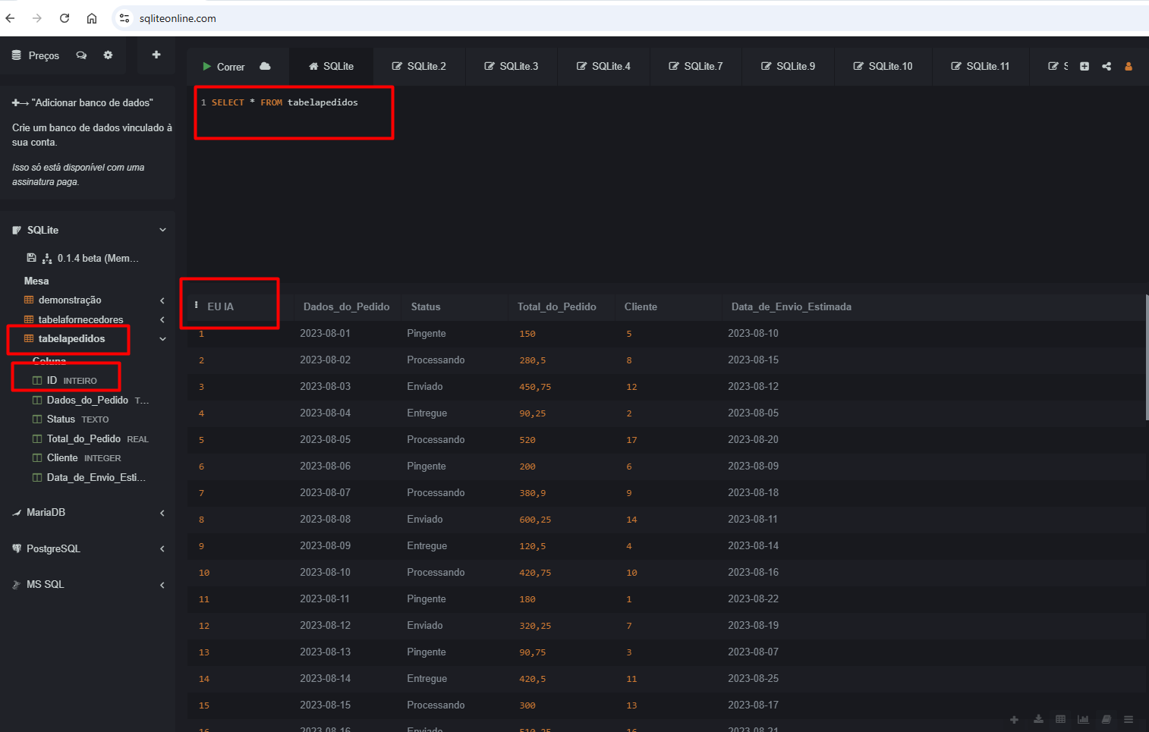The image size is (1149, 732).
Task: Click the share icon in tab bar
Action: click(x=1107, y=67)
